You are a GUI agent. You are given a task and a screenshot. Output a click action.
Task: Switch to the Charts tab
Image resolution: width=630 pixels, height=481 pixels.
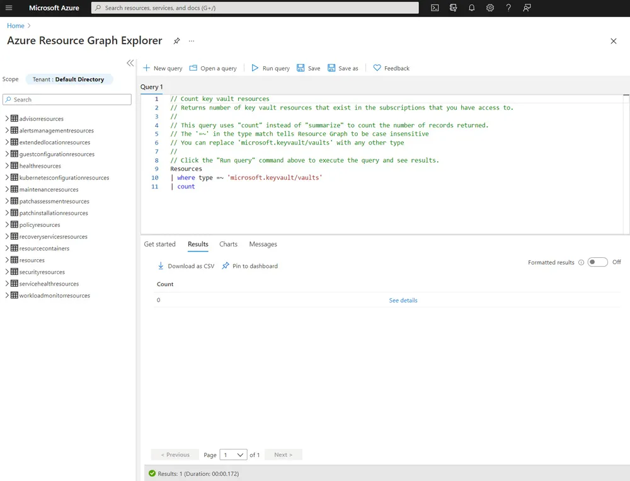pyautogui.click(x=228, y=244)
